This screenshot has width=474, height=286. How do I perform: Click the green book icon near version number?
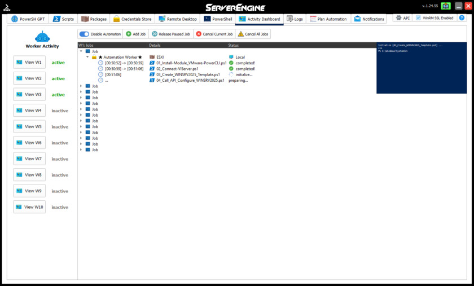446,6
